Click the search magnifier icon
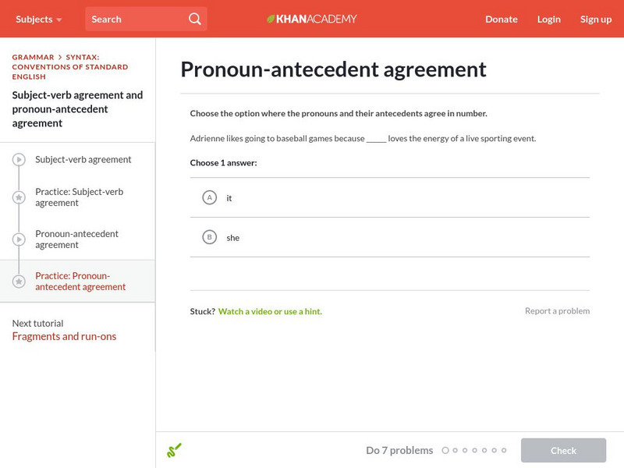Screen dimensions: 624x468 pos(195,19)
